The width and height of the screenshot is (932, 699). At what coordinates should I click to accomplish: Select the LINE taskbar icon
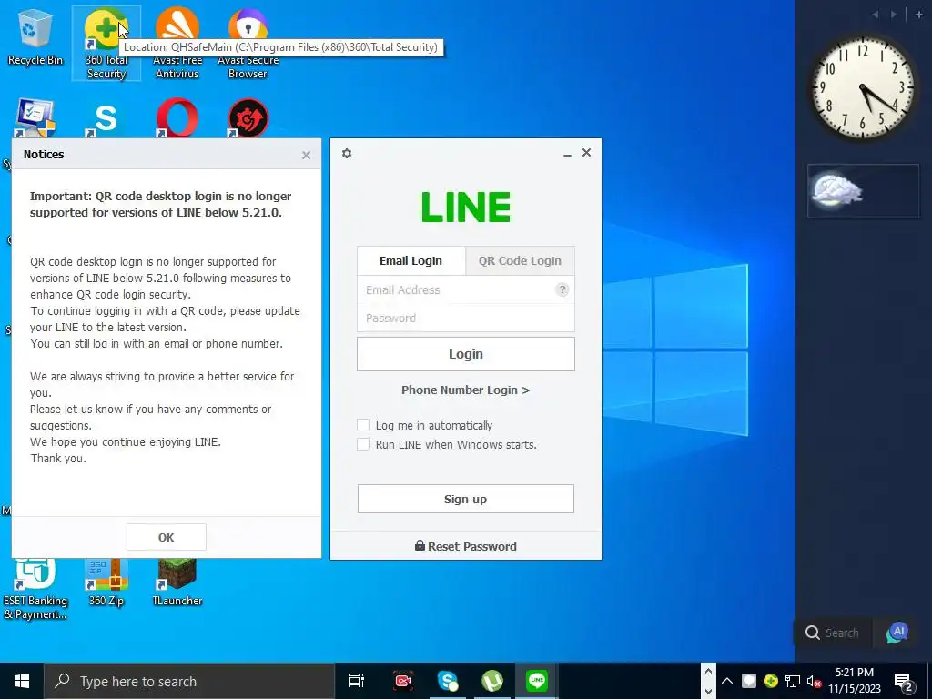click(x=537, y=681)
